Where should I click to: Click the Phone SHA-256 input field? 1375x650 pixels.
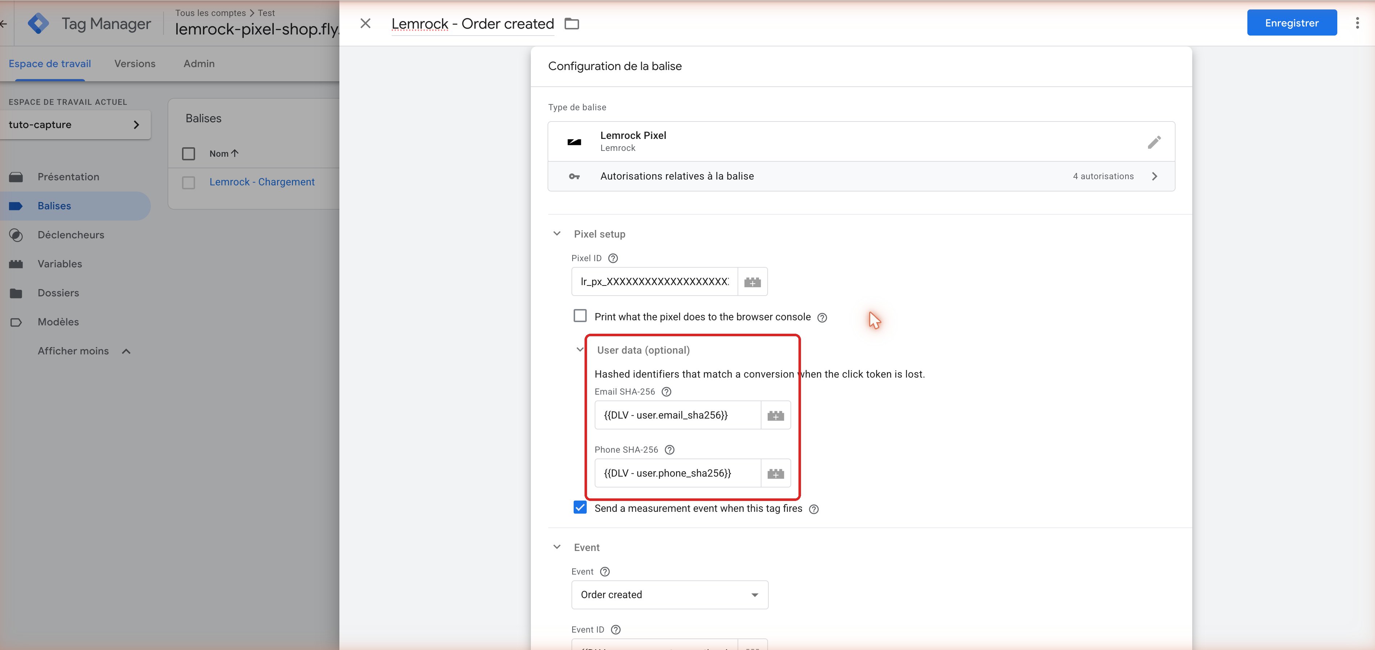coord(677,473)
